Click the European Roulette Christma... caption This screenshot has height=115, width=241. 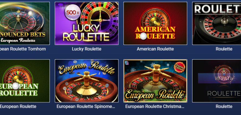[x=155, y=106]
